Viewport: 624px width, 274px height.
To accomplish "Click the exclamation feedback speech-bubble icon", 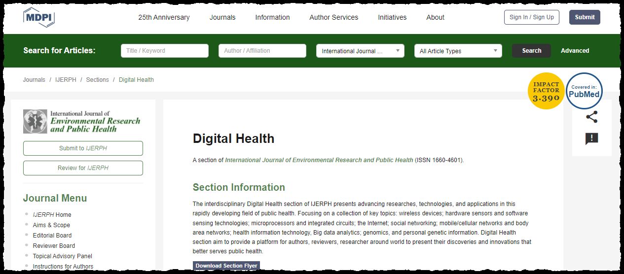I will click(x=591, y=139).
